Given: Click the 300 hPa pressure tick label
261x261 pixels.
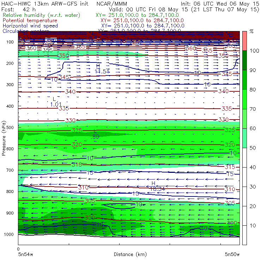Looking at the screenshot, I should point(10,85).
